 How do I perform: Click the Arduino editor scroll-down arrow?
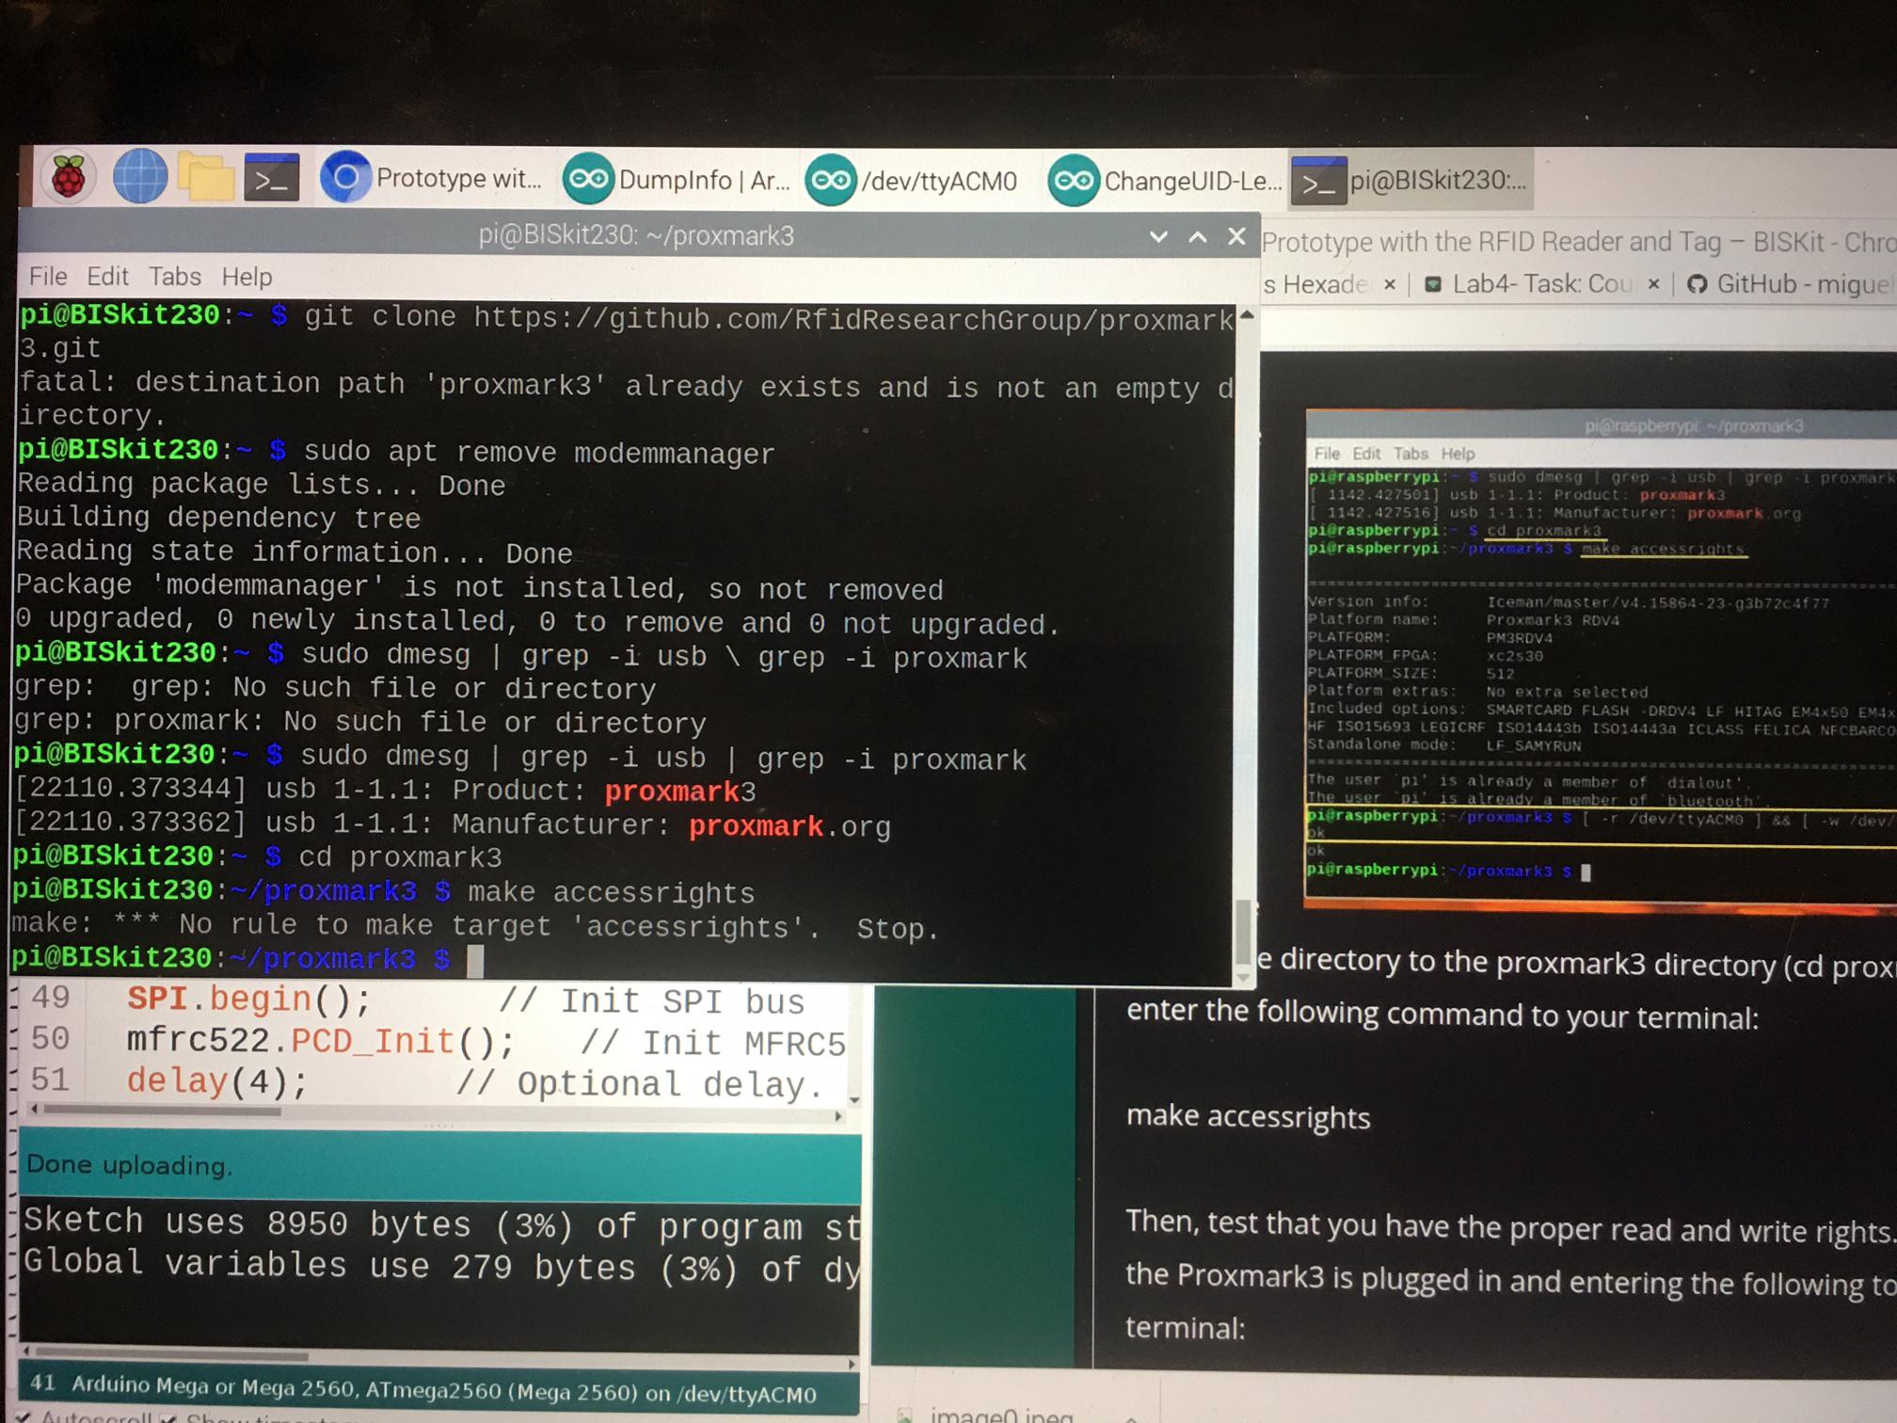pos(853,1099)
